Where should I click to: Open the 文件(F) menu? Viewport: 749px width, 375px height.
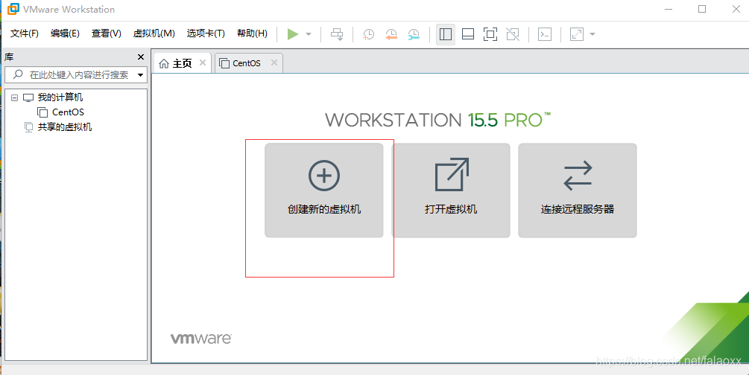tap(25, 33)
